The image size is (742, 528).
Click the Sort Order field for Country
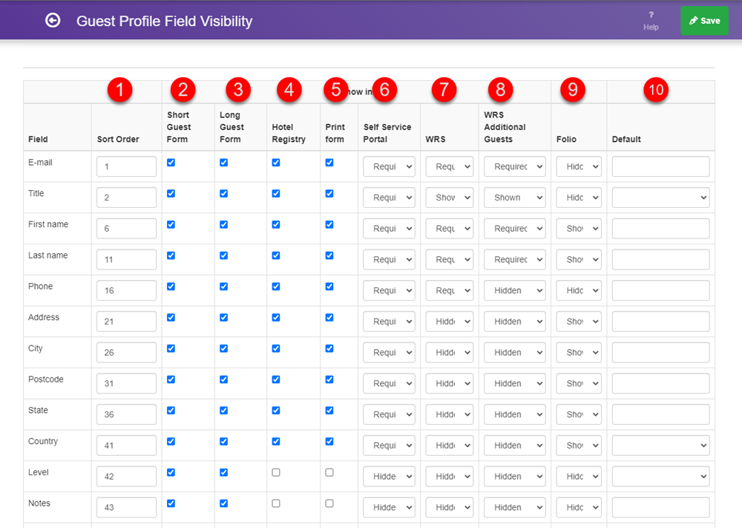(125, 445)
